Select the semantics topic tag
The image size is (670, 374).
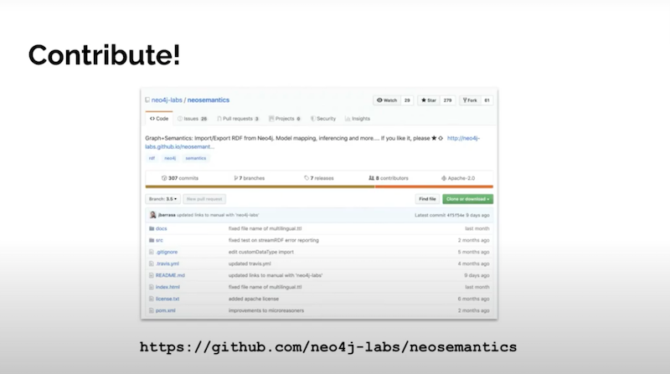tap(196, 158)
